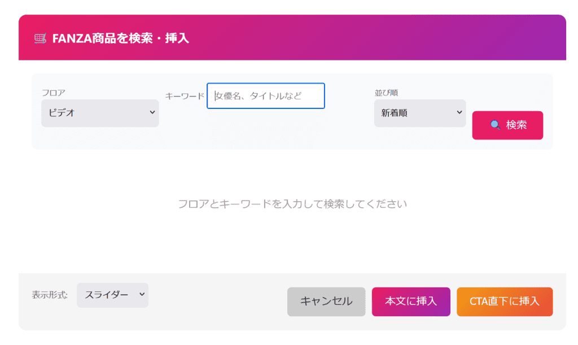Open the フロア dropdown showing ビデオ

coord(100,113)
